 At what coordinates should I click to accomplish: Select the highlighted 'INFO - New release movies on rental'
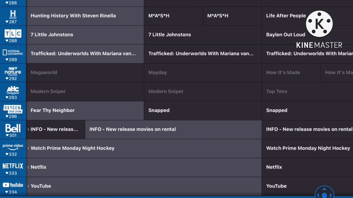point(173,129)
